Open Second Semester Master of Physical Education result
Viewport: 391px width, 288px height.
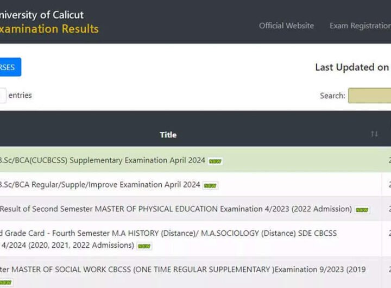[x=175, y=209]
